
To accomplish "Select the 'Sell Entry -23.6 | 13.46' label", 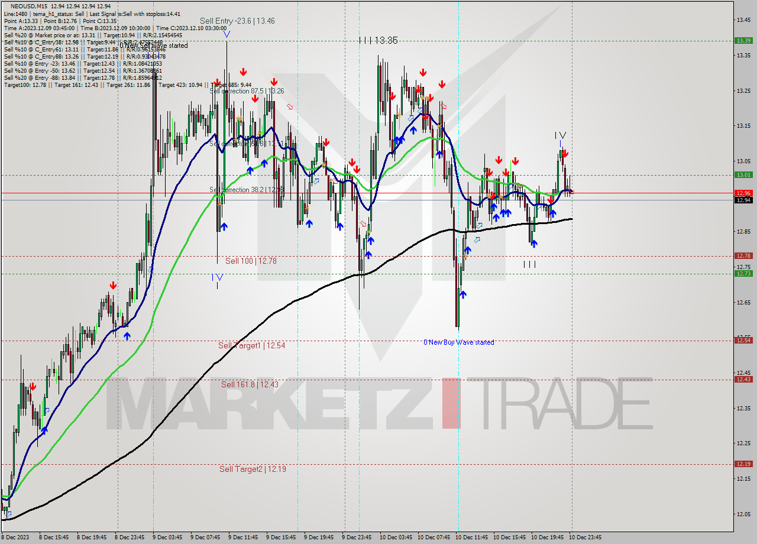I will (x=237, y=21).
